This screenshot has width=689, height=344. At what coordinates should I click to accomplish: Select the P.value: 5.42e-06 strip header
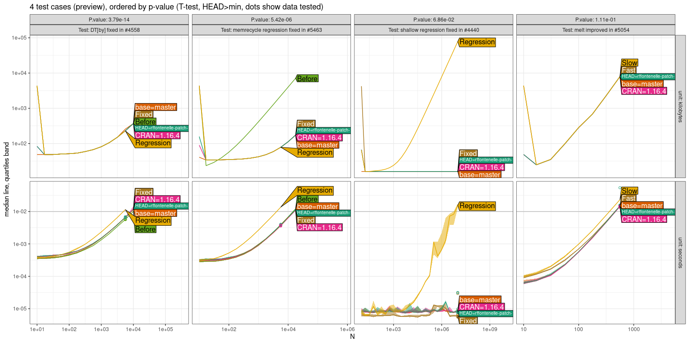point(271,19)
